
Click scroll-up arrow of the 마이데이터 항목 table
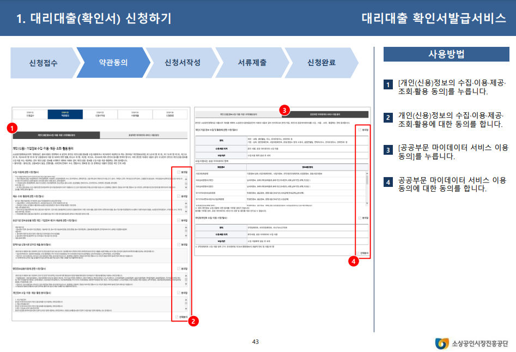pos(367,173)
